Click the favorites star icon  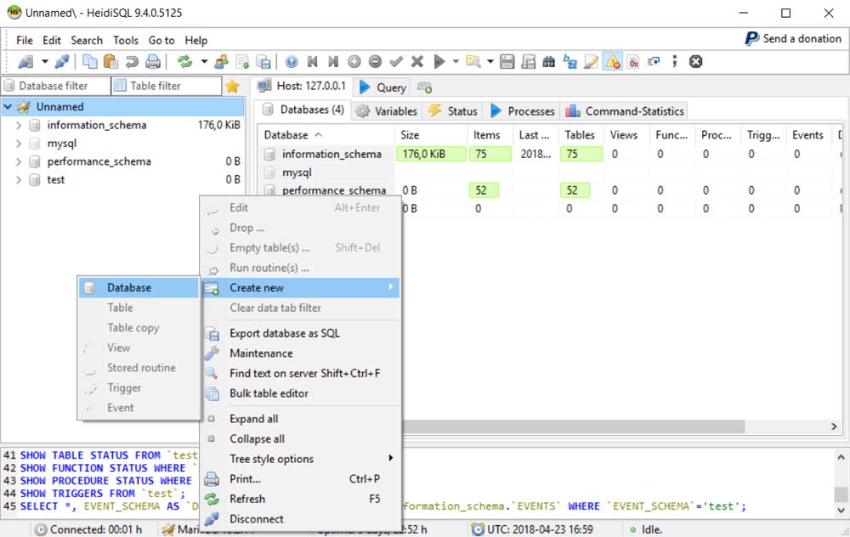[x=232, y=86]
